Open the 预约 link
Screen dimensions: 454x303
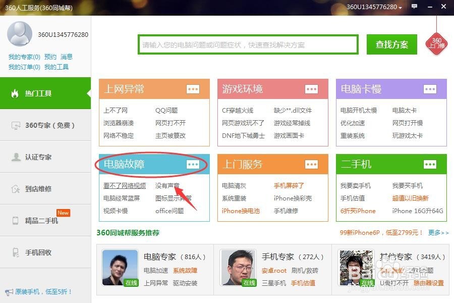(x=50, y=57)
